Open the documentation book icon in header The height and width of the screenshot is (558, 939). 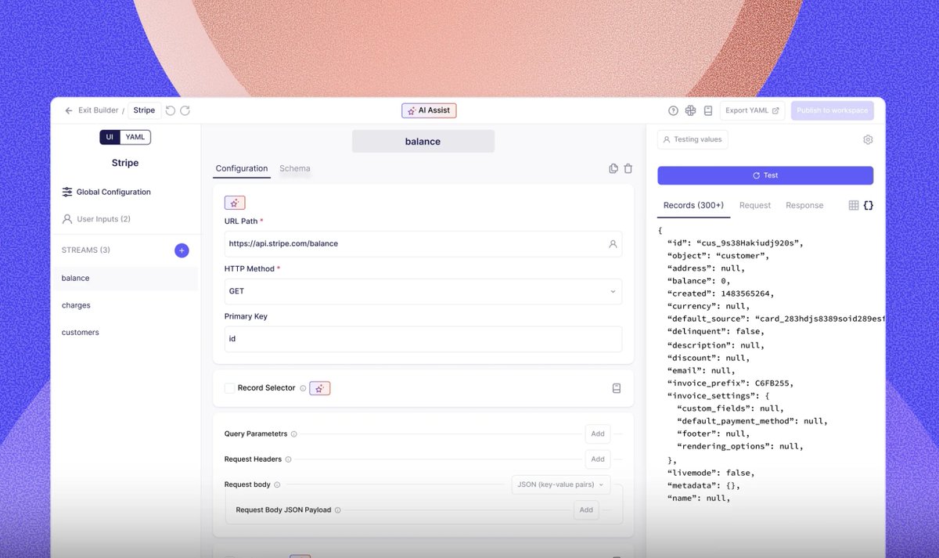coord(707,111)
